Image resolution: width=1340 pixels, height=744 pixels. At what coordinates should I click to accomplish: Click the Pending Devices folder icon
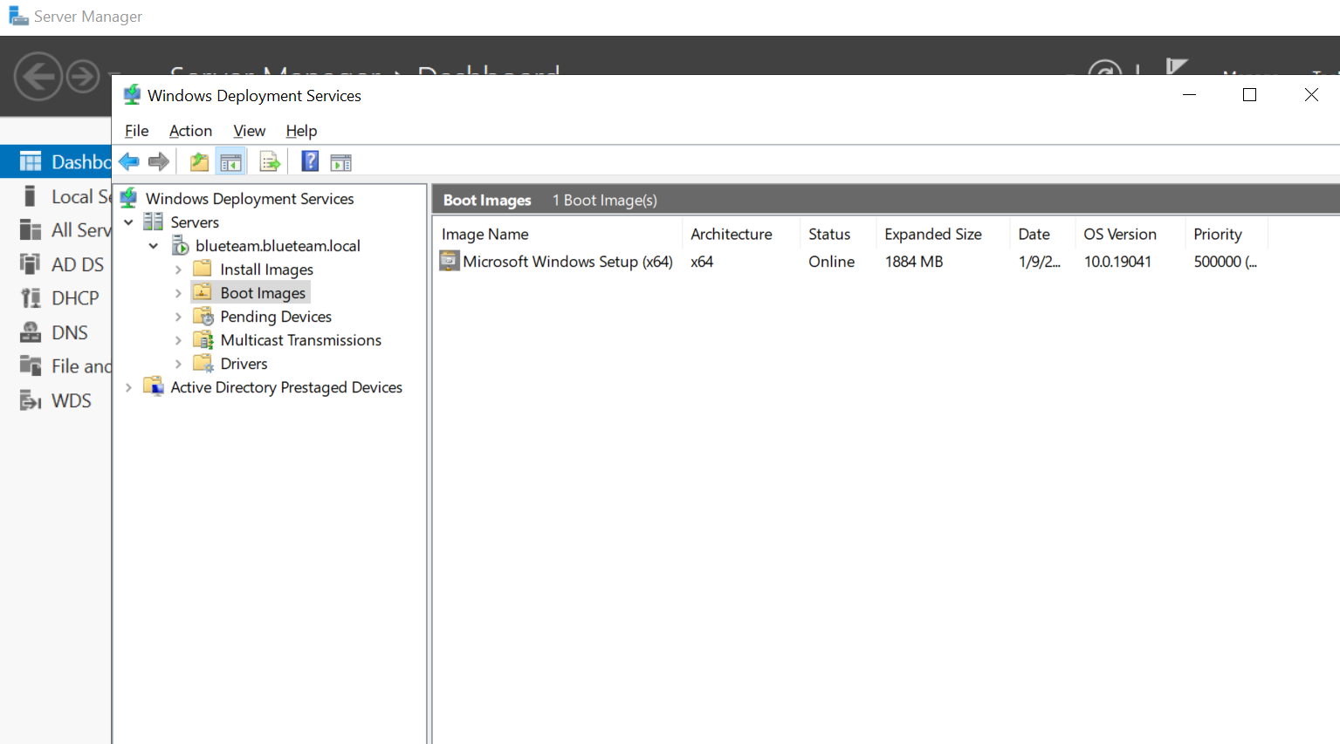pyautogui.click(x=203, y=316)
